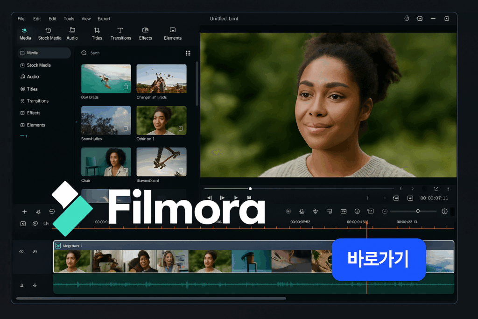The width and height of the screenshot is (478, 319).
Task: Toggle grid view of media library
Action: 188,53
